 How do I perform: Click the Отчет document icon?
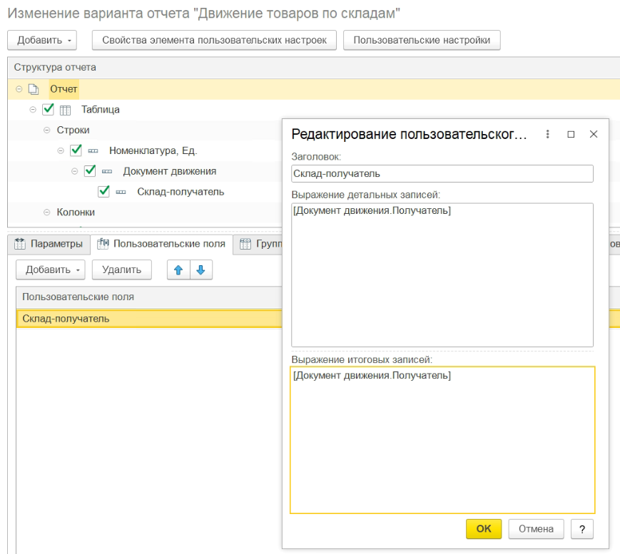tap(34, 89)
